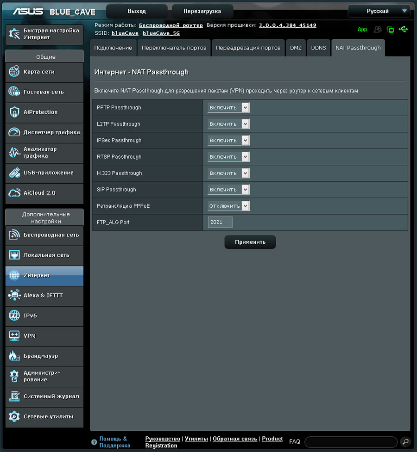Image resolution: width=417 pixels, height=452 pixels.
Task: Click the blueCave_5G SSID link
Action: 161,33
